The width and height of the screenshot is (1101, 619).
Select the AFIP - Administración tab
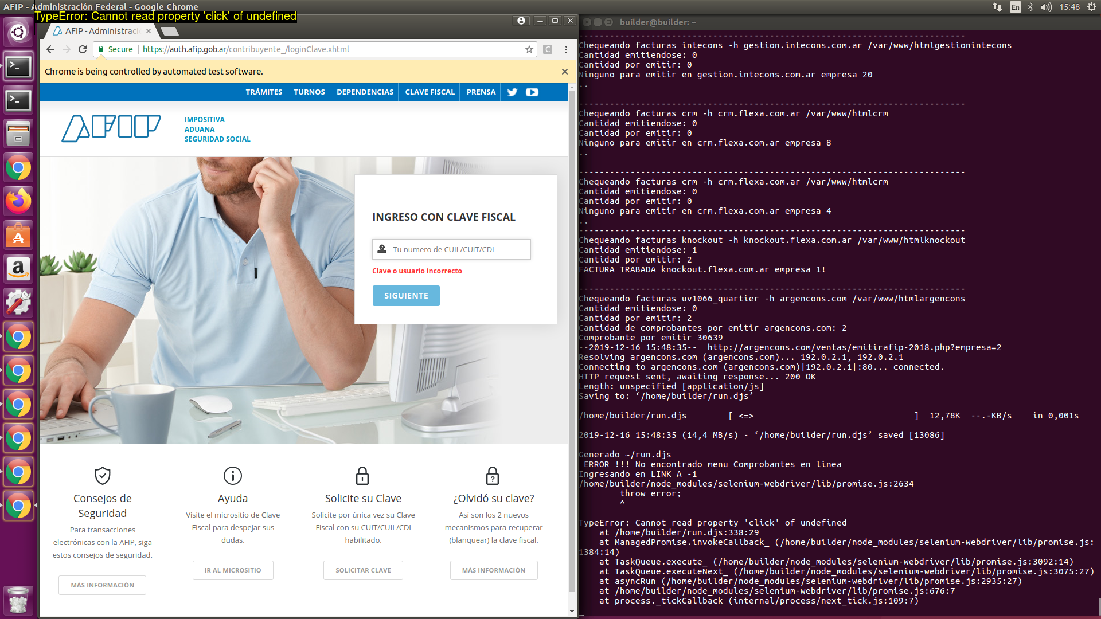(x=102, y=31)
